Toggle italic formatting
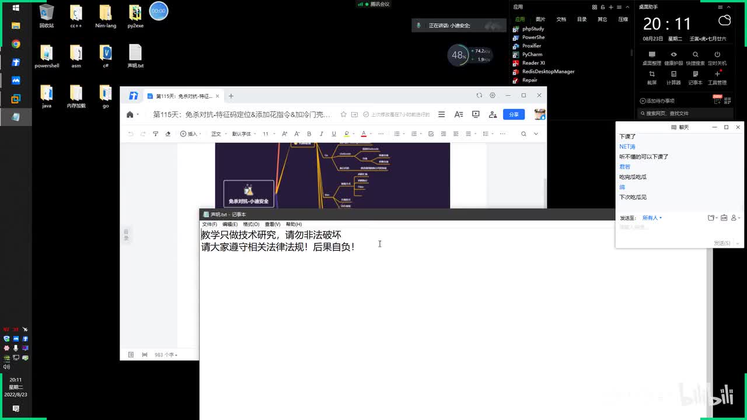This screenshot has width=747, height=420. coord(321,134)
